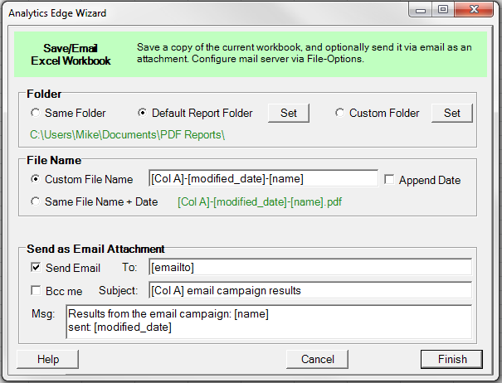Uncheck the Send Email checkbox
The width and height of the screenshot is (502, 383).
click(x=35, y=268)
